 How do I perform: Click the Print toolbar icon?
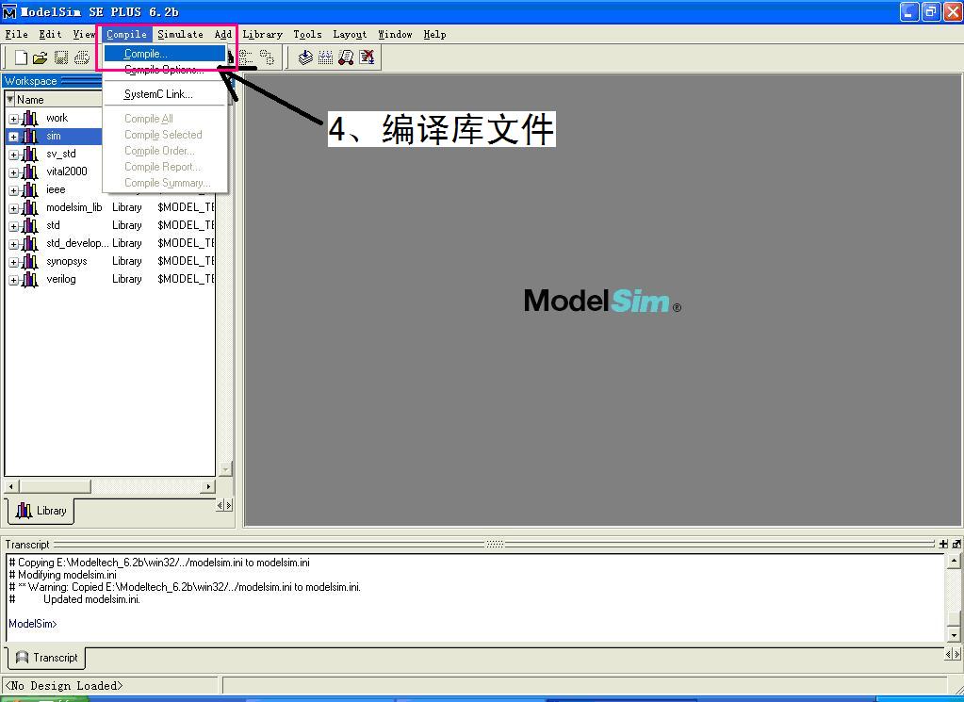pos(82,57)
